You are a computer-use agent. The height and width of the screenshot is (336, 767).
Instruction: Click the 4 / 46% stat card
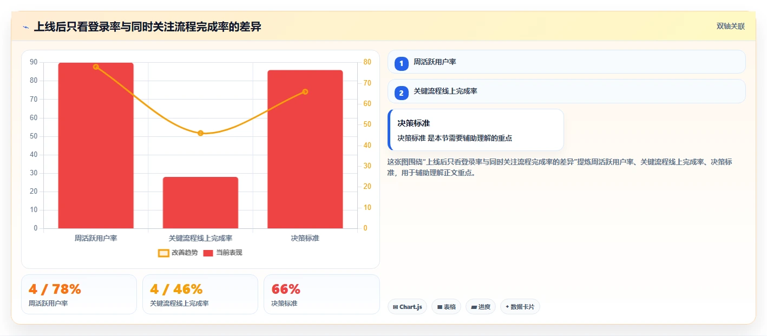pyautogui.click(x=200, y=294)
